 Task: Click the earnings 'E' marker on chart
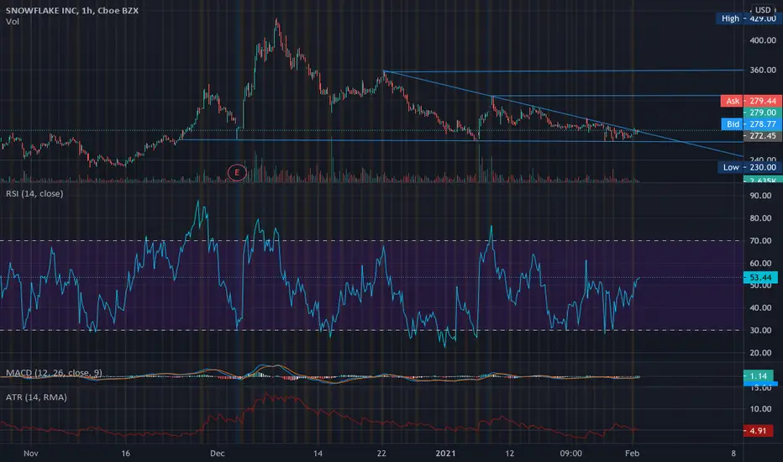pyautogui.click(x=237, y=172)
